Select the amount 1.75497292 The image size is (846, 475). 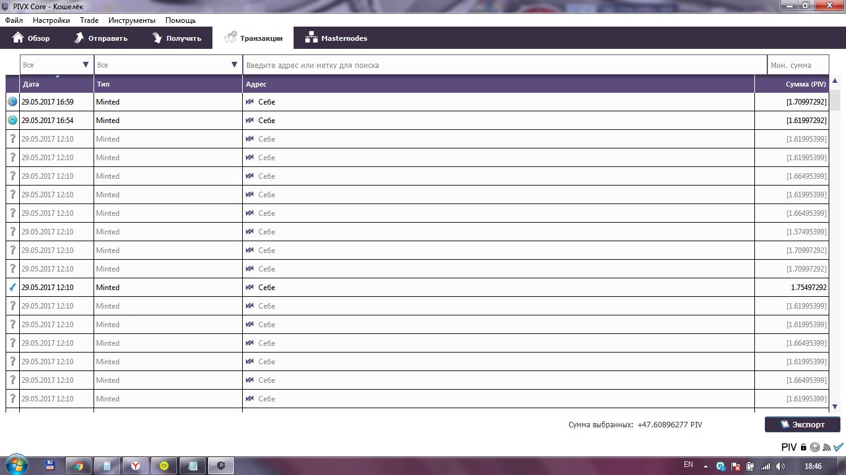pyautogui.click(x=808, y=287)
